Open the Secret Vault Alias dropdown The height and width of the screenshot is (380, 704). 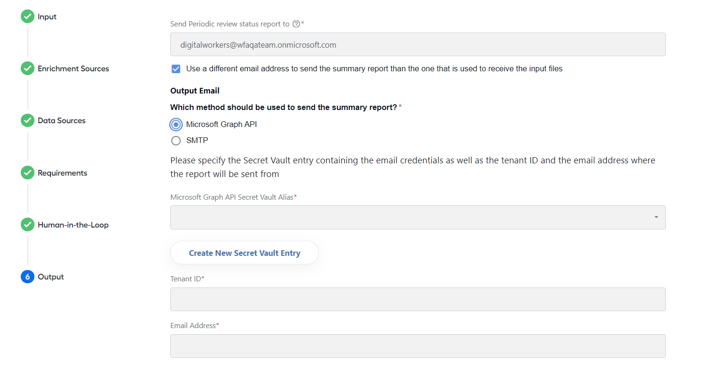(418, 217)
